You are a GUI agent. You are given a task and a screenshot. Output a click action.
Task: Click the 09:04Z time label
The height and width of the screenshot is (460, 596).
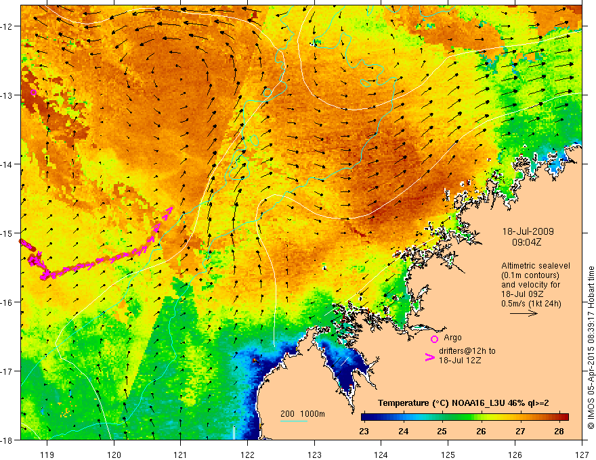(526, 242)
